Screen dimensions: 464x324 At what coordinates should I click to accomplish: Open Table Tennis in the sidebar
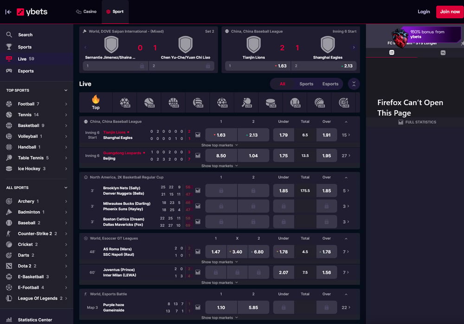(36, 158)
